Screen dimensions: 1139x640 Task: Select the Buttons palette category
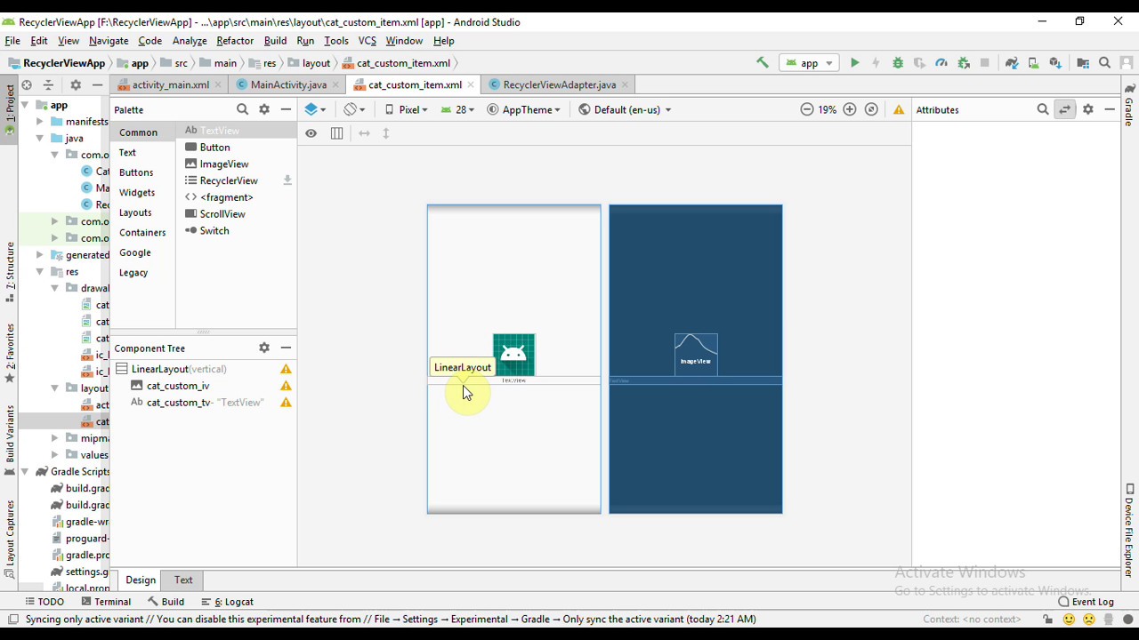pos(136,172)
